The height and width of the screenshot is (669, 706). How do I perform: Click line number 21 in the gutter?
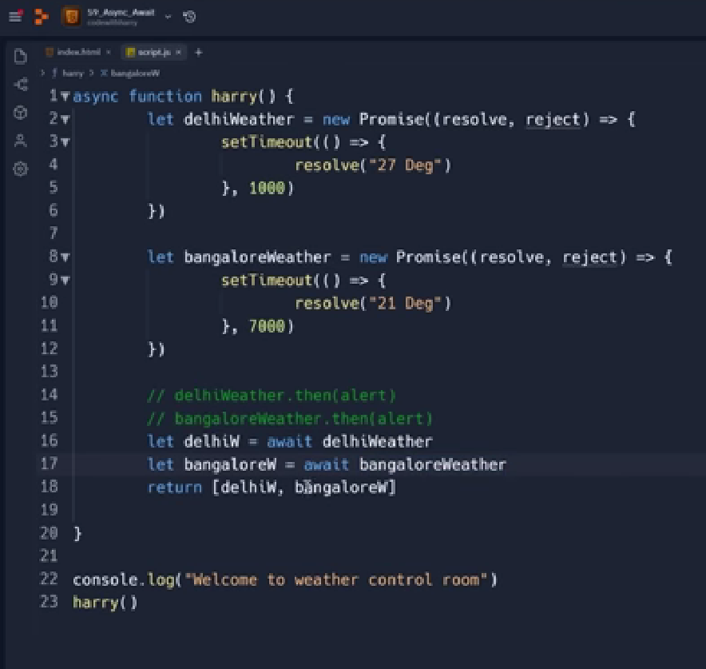[50, 556]
